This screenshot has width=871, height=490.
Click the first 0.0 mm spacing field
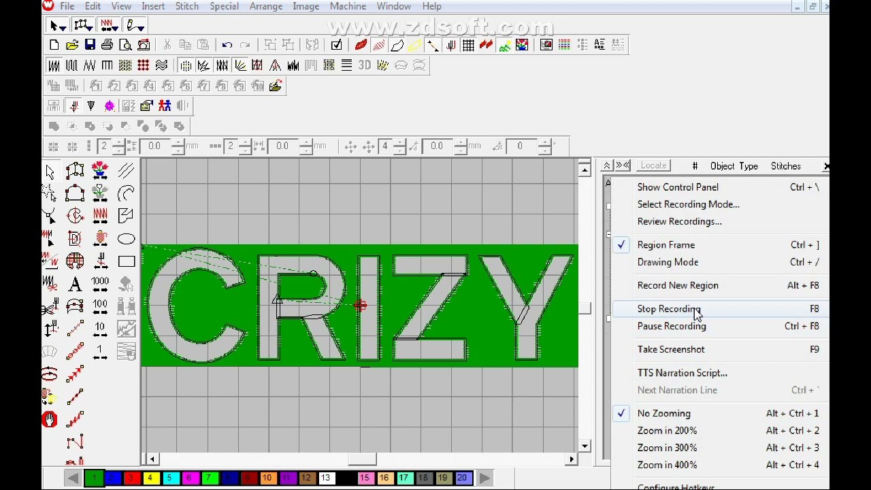[154, 146]
